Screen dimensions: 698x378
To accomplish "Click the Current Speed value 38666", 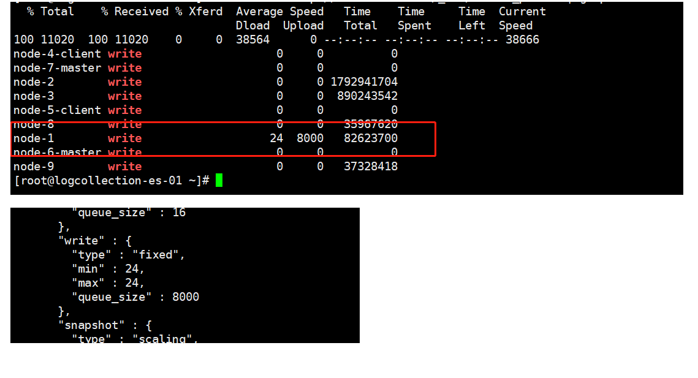I will [x=523, y=40].
